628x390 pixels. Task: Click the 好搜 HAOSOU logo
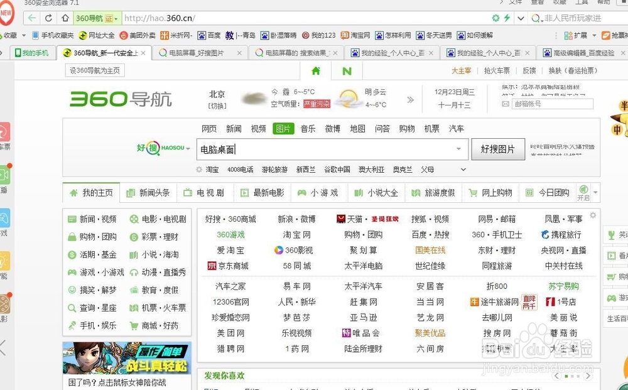161,148
